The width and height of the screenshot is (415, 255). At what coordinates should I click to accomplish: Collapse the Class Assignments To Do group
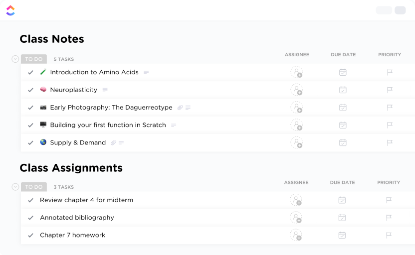[15, 187]
